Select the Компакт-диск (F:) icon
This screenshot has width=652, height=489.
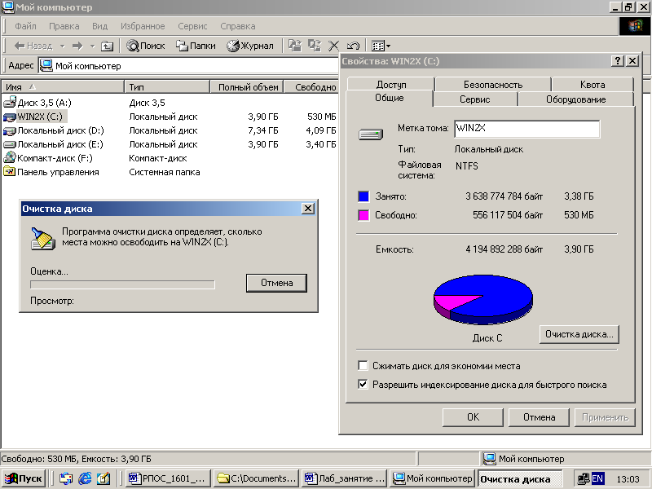pyautogui.click(x=10, y=158)
